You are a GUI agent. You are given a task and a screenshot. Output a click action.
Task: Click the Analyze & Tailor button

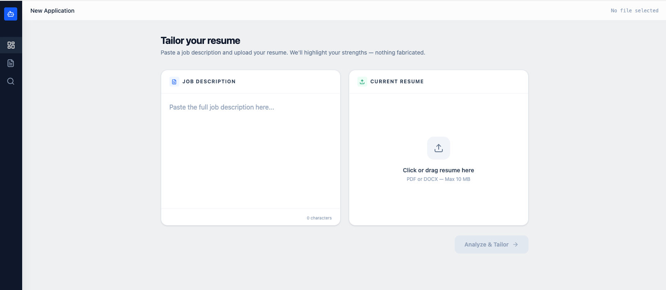point(491,244)
